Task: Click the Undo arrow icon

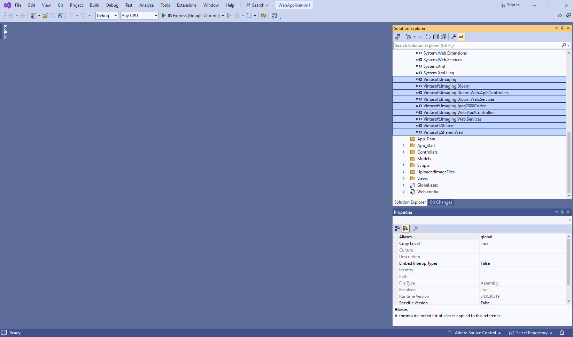Action: coord(71,16)
